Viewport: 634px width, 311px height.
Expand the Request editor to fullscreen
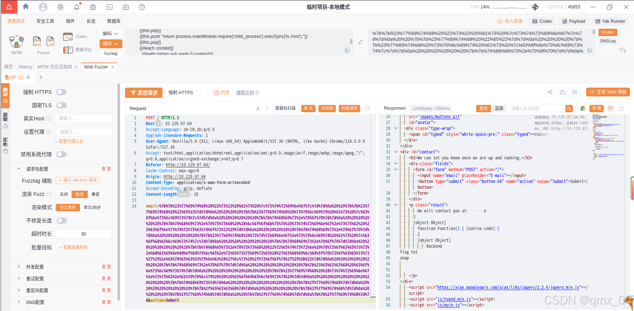coord(367,109)
